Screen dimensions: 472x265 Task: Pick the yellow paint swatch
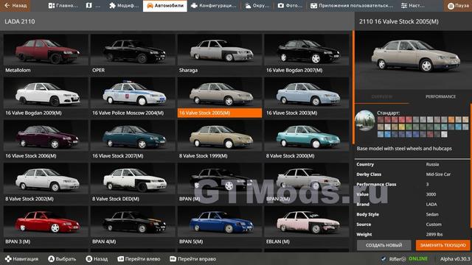click(x=402, y=127)
